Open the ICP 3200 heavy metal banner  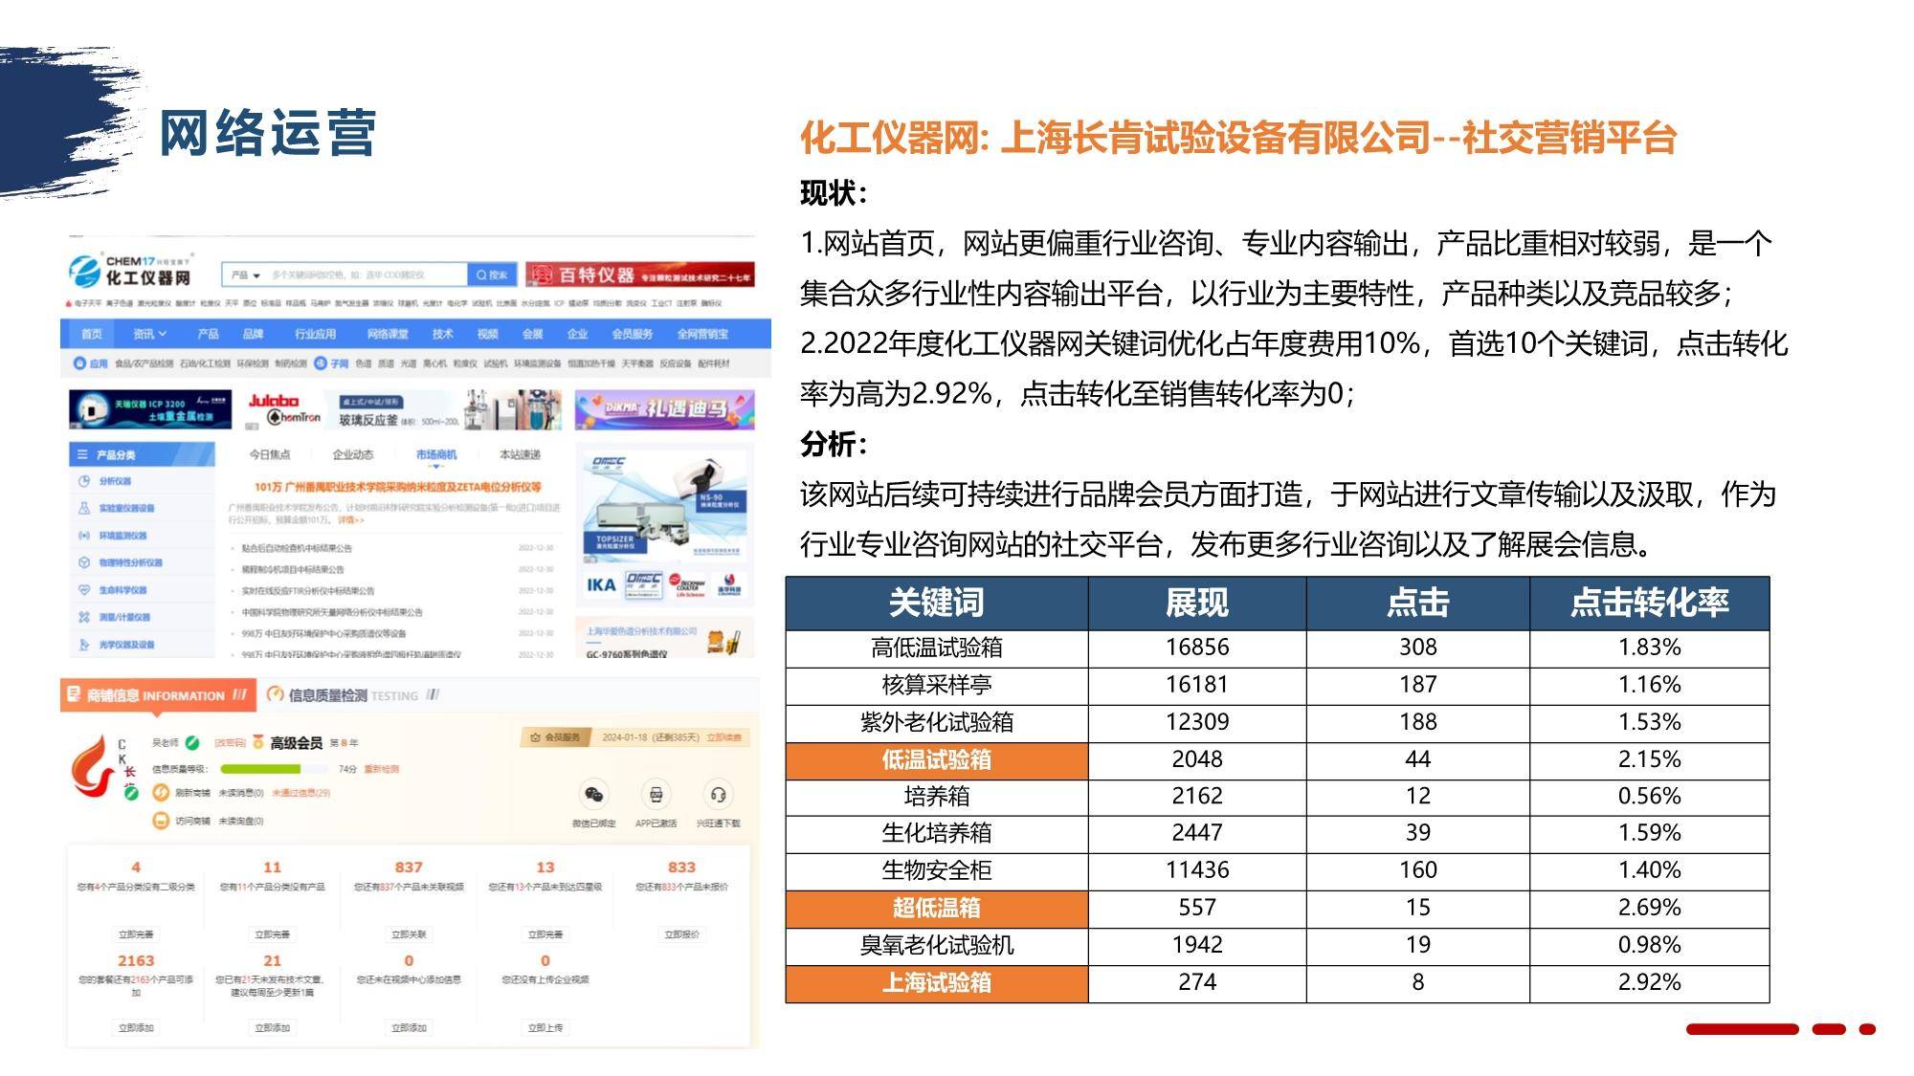pos(150,410)
